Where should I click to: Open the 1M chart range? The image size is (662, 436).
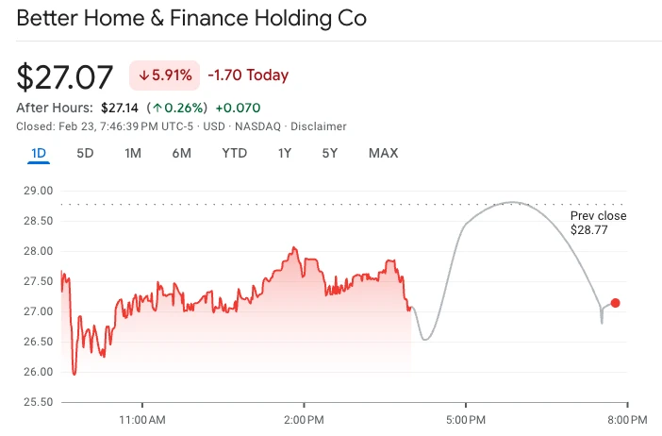click(x=133, y=153)
